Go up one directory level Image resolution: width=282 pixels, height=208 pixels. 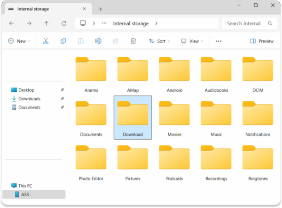coord(46,23)
